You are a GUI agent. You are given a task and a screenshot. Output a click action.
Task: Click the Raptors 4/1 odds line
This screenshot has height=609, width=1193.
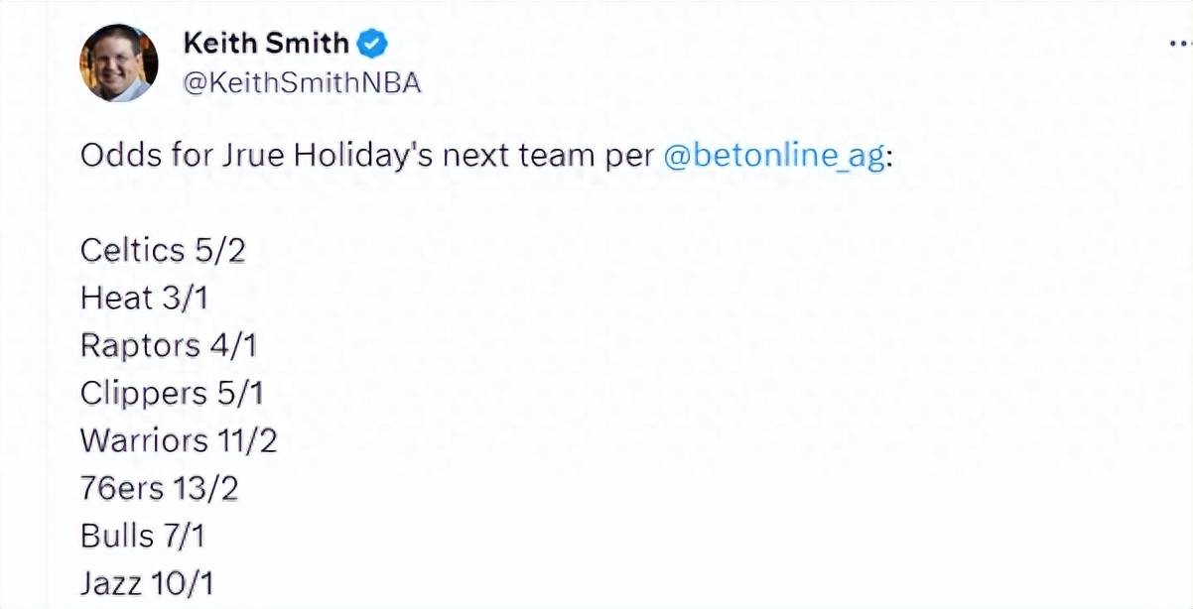click(169, 345)
